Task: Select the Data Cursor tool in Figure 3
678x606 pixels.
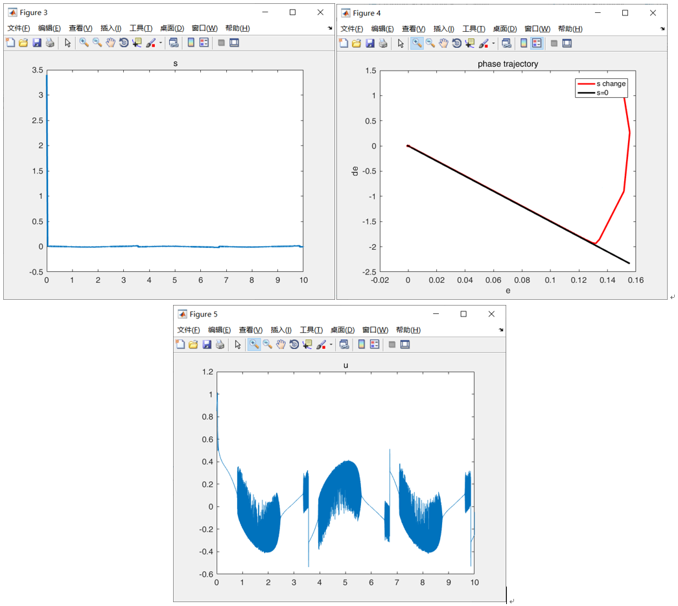Action: 137,43
